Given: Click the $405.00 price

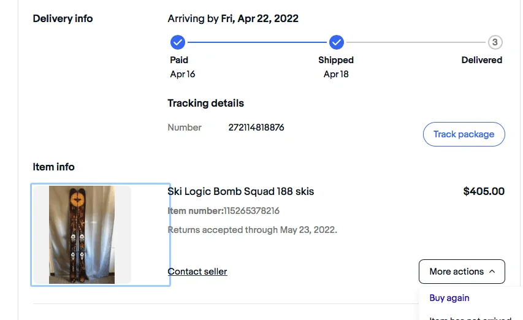Looking at the screenshot, I should pyautogui.click(x=484, y=191).
